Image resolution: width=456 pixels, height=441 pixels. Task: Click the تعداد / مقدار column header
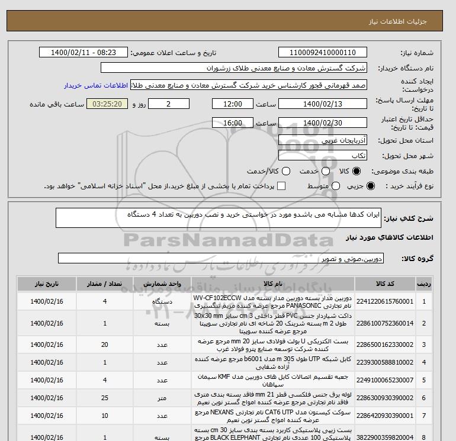pos(105,284)
